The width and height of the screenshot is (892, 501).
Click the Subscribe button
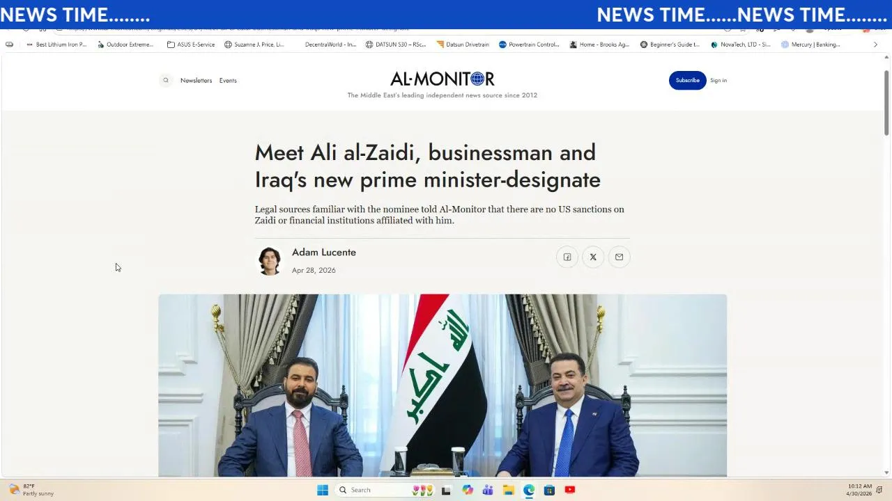pyautogui.click(x=688, y=80)
